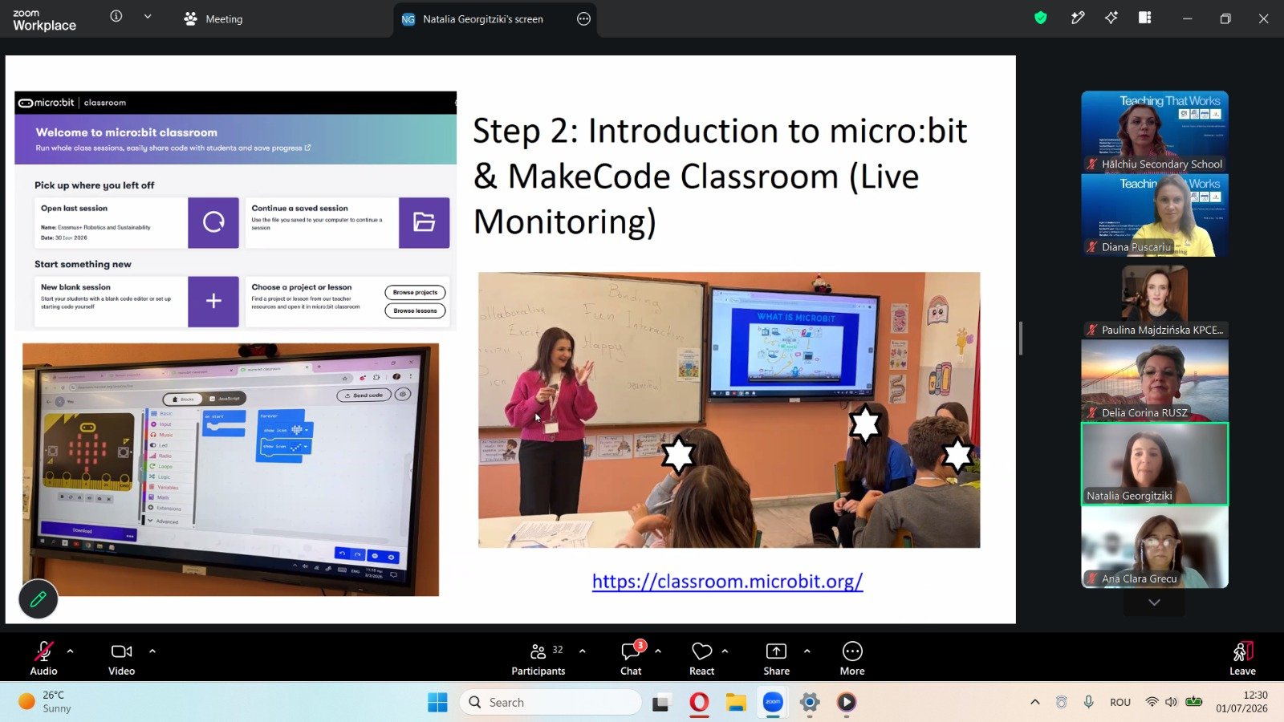Toggle the Video camera button
Viewport: 1284px width, 722px height.
click(122, 659)
